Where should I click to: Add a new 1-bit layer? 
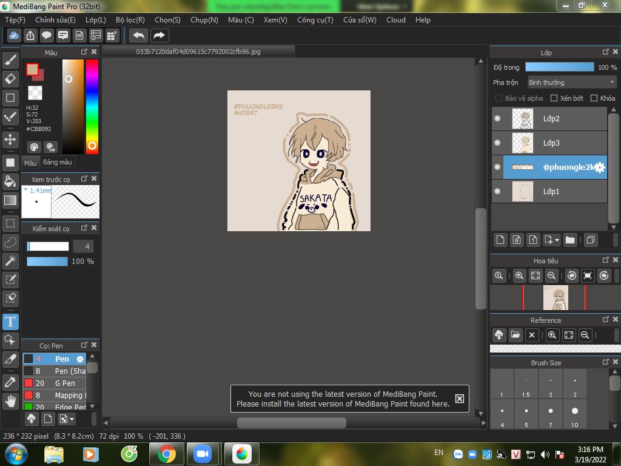(x=533, y=240)
